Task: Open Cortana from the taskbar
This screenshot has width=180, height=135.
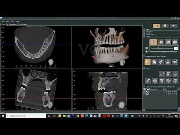Action: pos(49,116)
